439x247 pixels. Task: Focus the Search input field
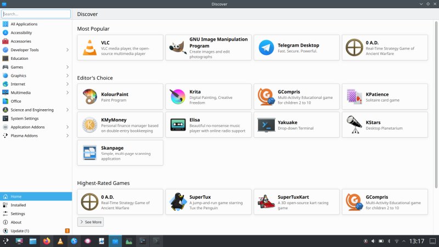point(36,14)
